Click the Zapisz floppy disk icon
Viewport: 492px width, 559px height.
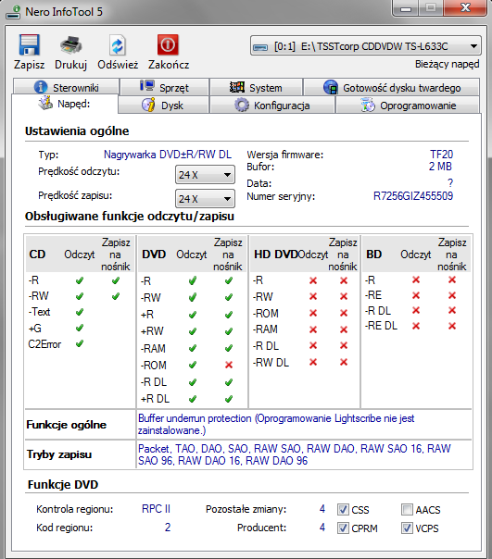[x=29, y=45]
